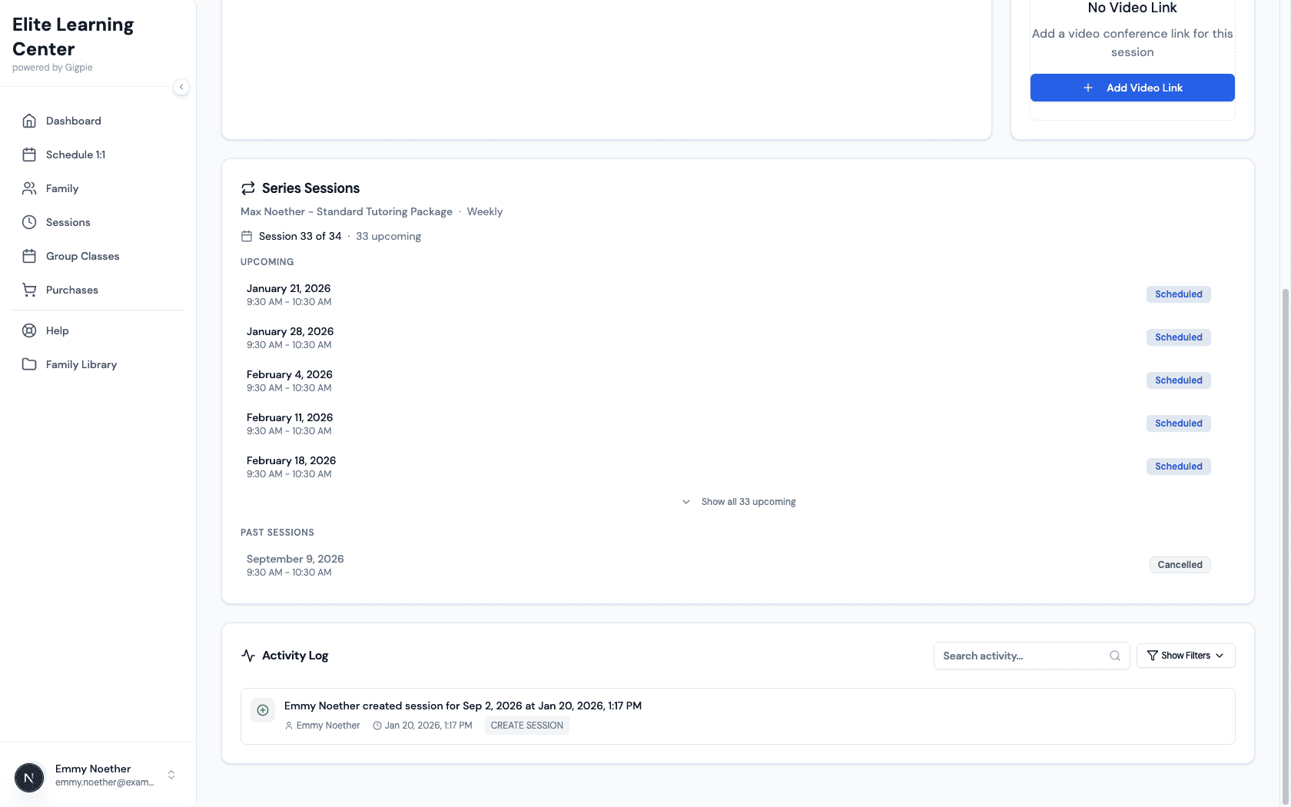
Task: Expand Show all 33 upcoming sessions
Action: (738, 502)
